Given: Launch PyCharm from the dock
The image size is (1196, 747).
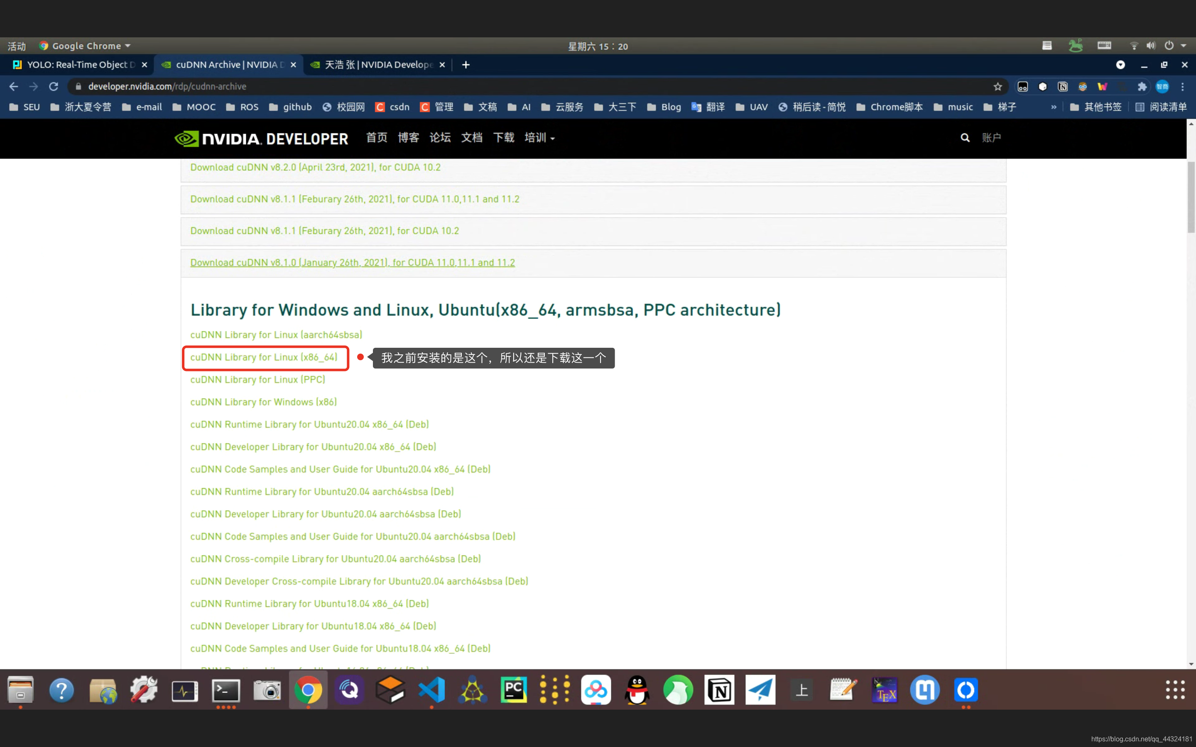Looking at the screenshot, I should 513,690.
